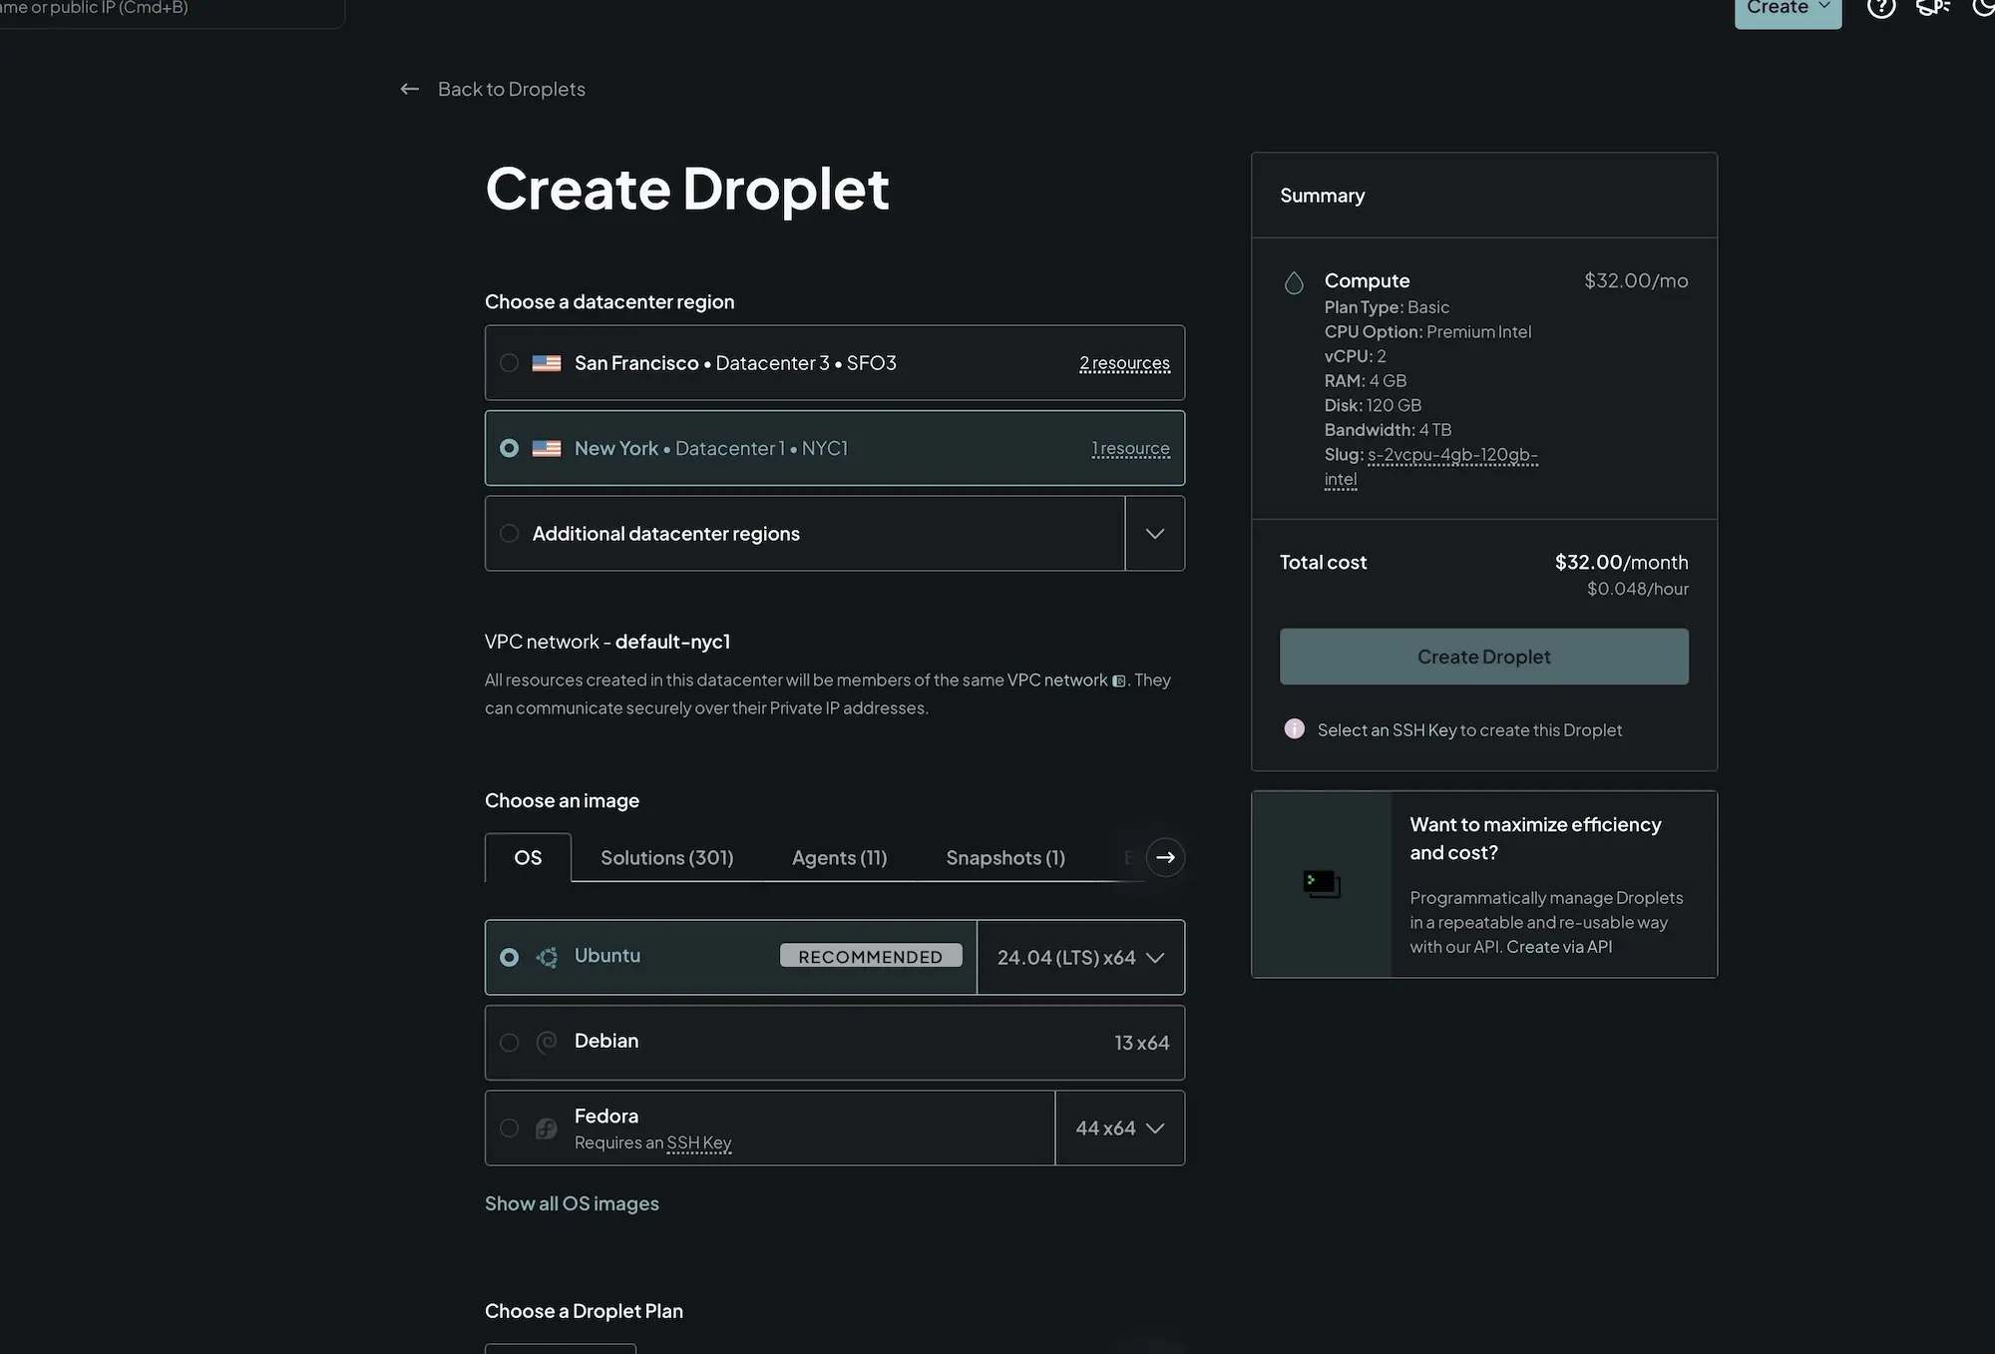The image size is (1995, 1354).
Task: Select the San Francisco SFO3 radio button
Action: click(x=509, y=363)
